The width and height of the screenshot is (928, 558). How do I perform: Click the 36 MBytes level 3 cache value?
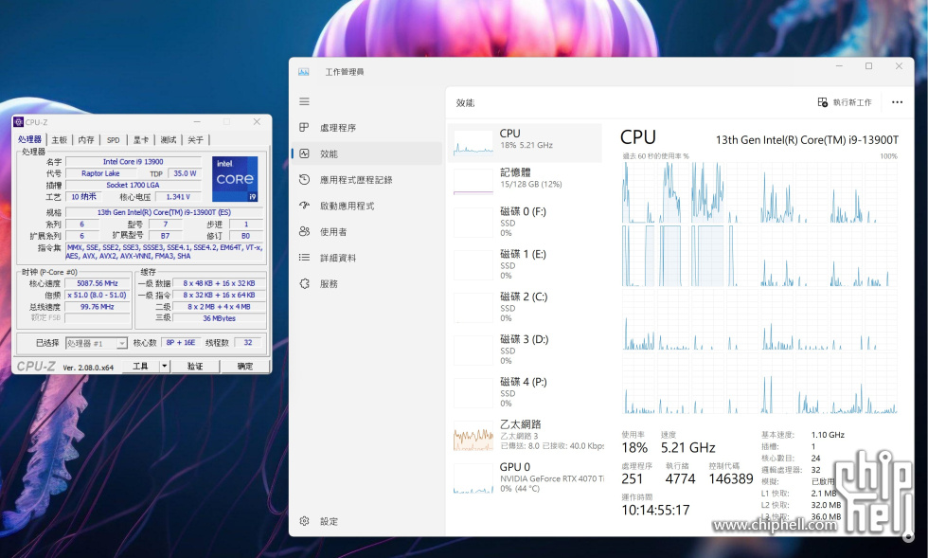(x=219, y=318)
